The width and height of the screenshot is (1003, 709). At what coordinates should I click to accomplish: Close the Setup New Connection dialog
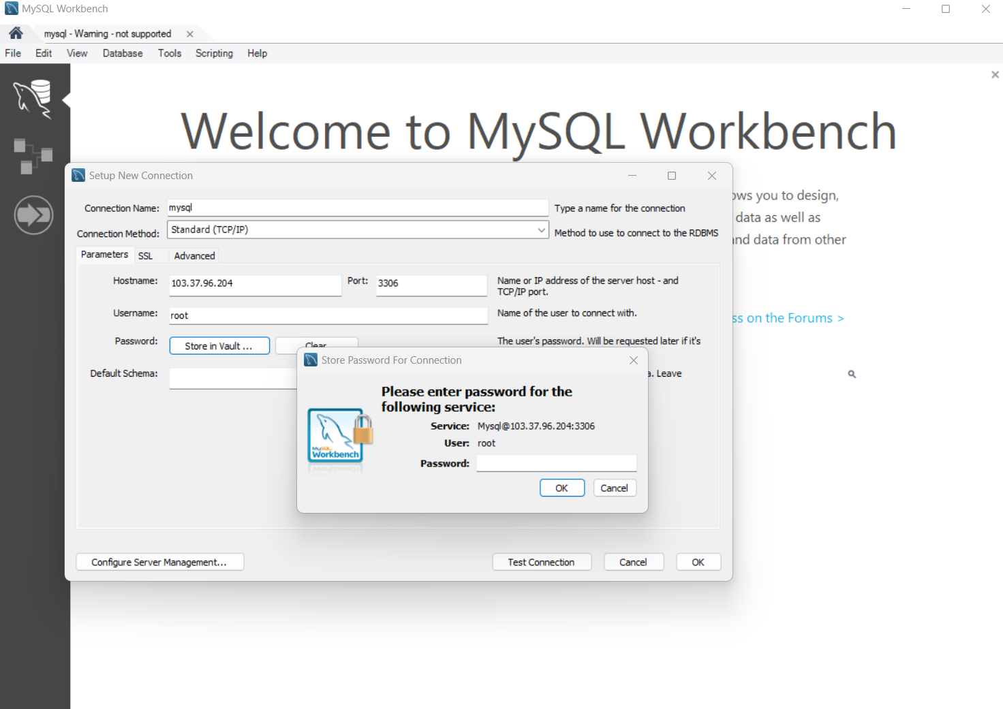pos(712,176)
